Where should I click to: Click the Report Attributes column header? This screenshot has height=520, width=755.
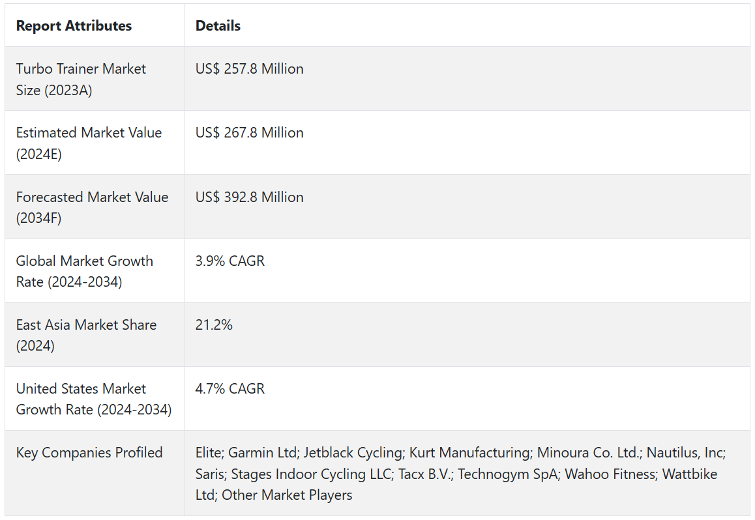pos(74,26)
